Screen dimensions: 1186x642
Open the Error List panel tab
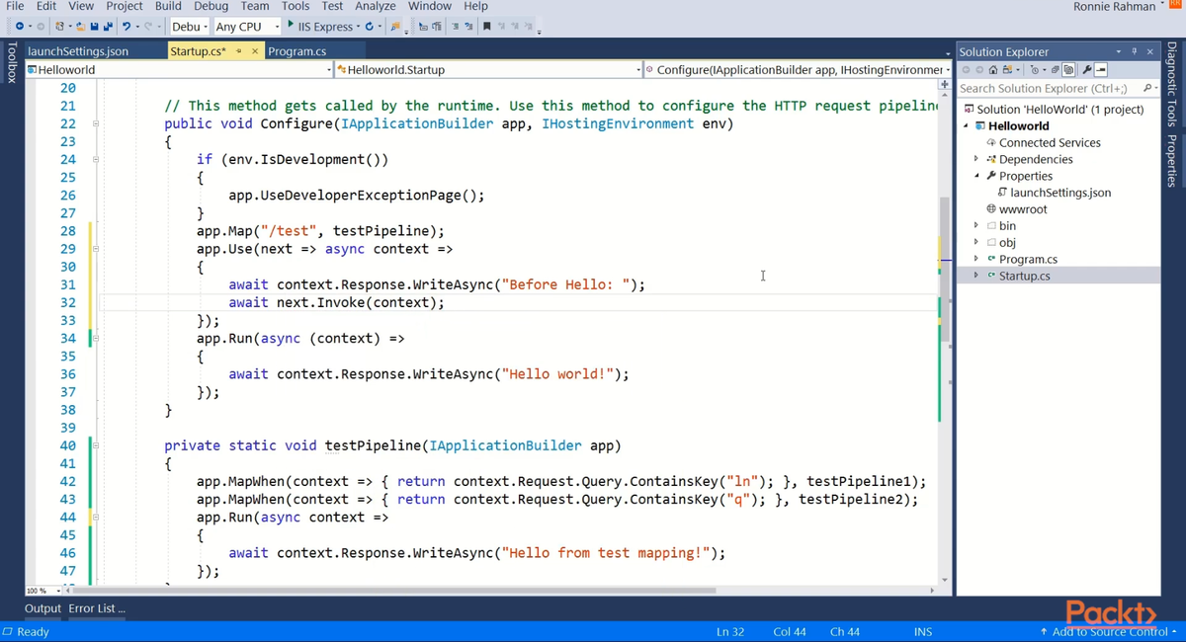click(x=97, y=608)
